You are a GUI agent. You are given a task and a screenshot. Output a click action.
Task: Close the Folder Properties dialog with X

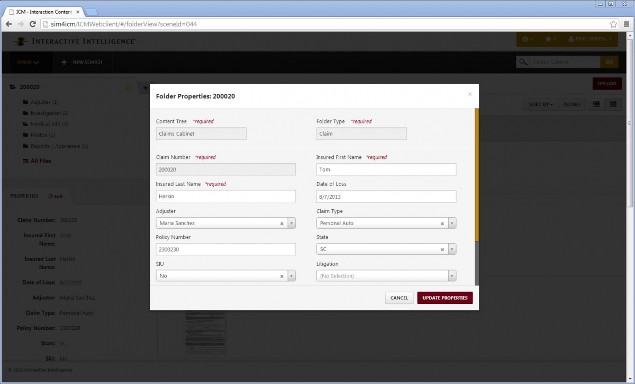[469, 94]
